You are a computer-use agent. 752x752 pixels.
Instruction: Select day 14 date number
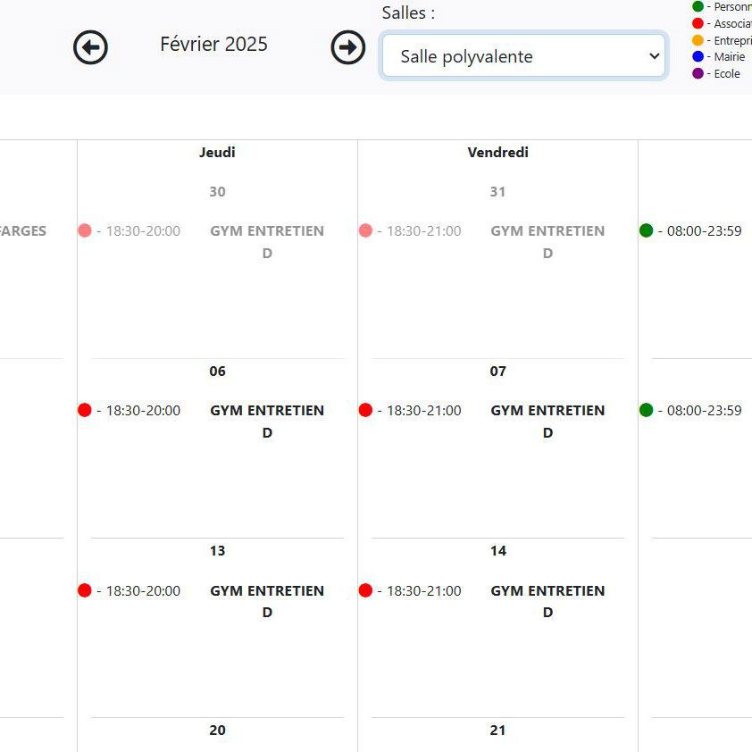(497, 550)
